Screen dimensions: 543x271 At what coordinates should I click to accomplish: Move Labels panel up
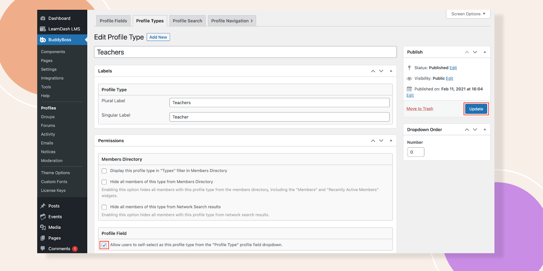pos(373,71)
